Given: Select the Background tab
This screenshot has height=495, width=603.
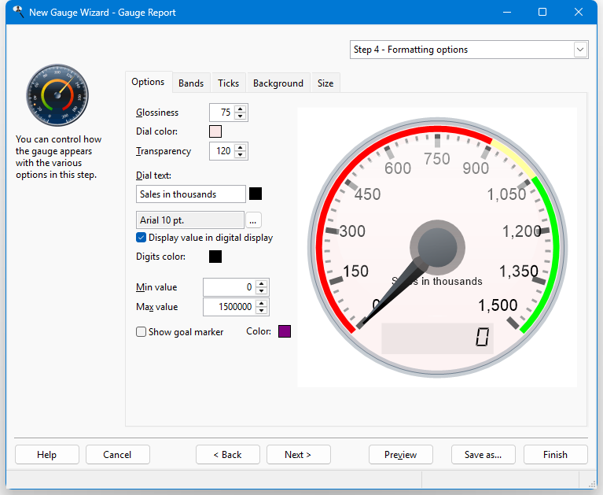Looking at the screenshot, I should [278, 83].
